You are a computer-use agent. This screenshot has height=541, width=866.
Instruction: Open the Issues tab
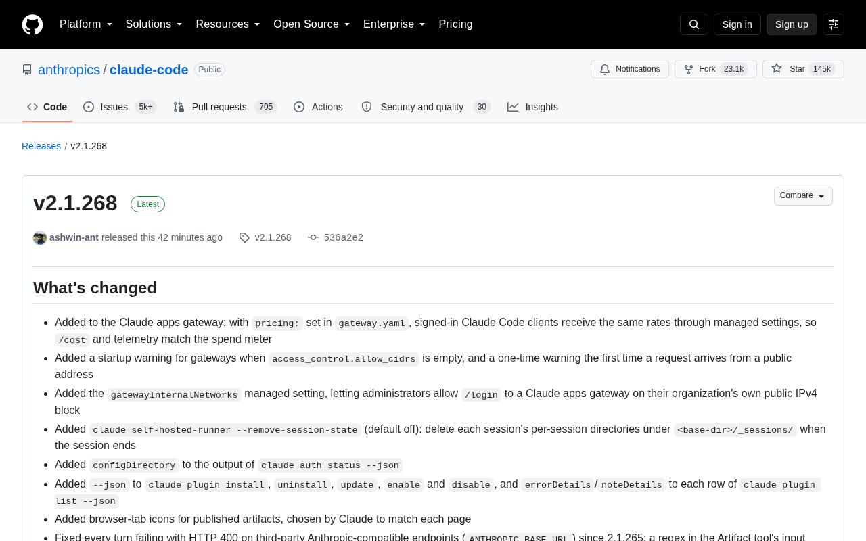coord(120,107)
